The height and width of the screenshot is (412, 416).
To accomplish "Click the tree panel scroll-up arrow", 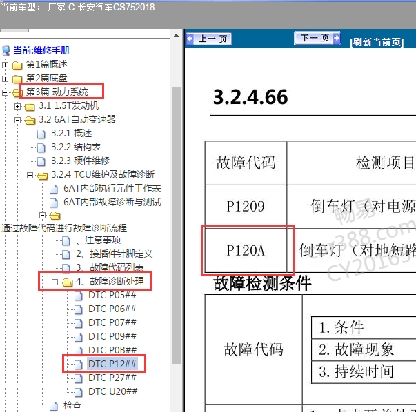I will click(176, 35).
